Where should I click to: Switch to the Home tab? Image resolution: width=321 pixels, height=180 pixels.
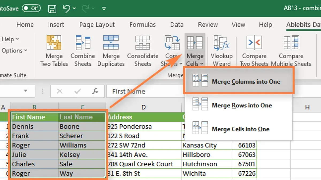click(x=25, y=25)
